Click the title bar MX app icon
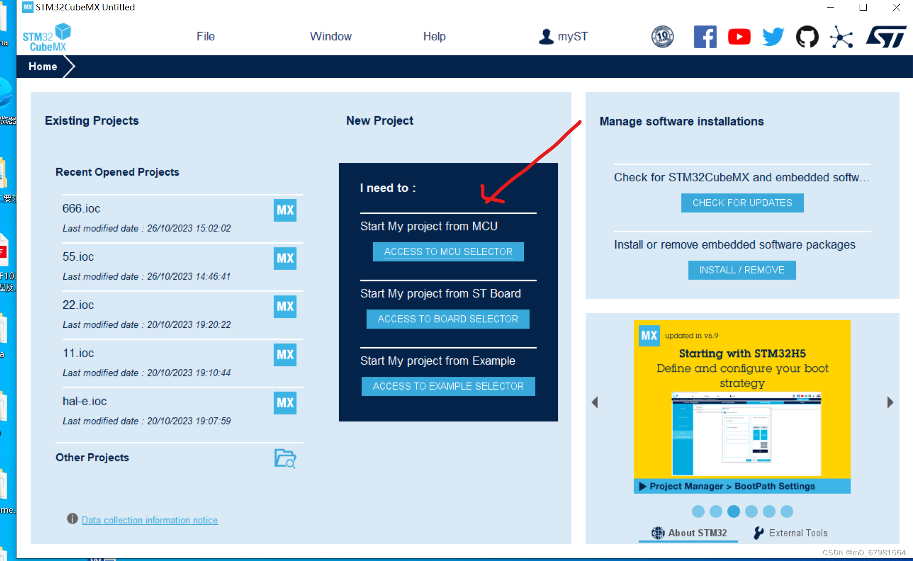The width and height of the screenshot is (913, 561). [28, 7]
